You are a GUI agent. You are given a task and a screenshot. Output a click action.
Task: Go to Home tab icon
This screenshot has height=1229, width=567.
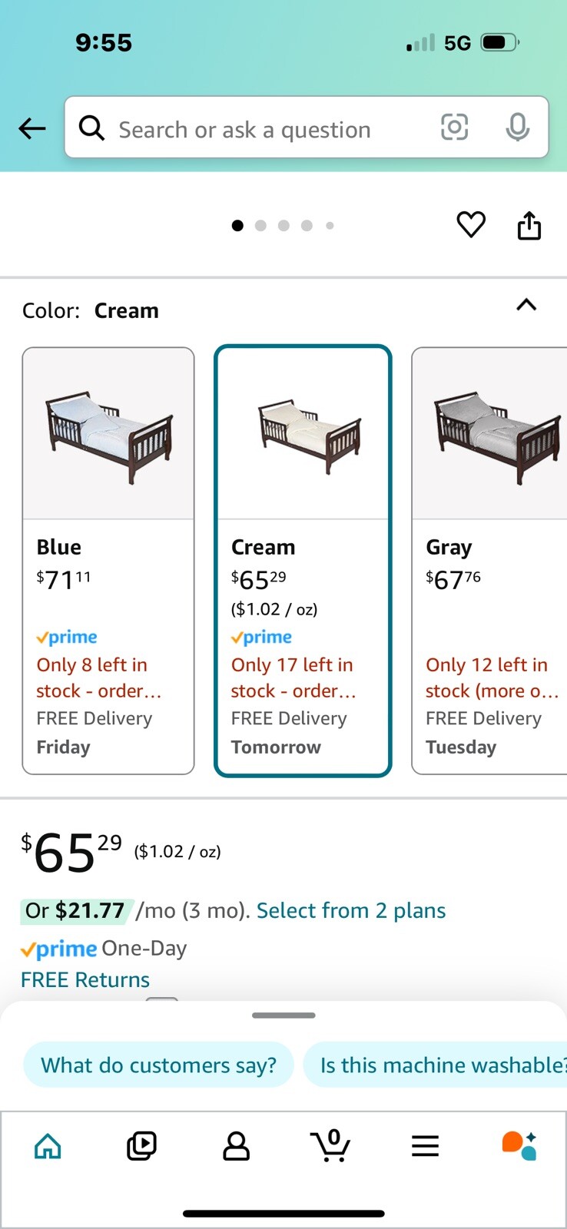click(x=48, y=1146)
